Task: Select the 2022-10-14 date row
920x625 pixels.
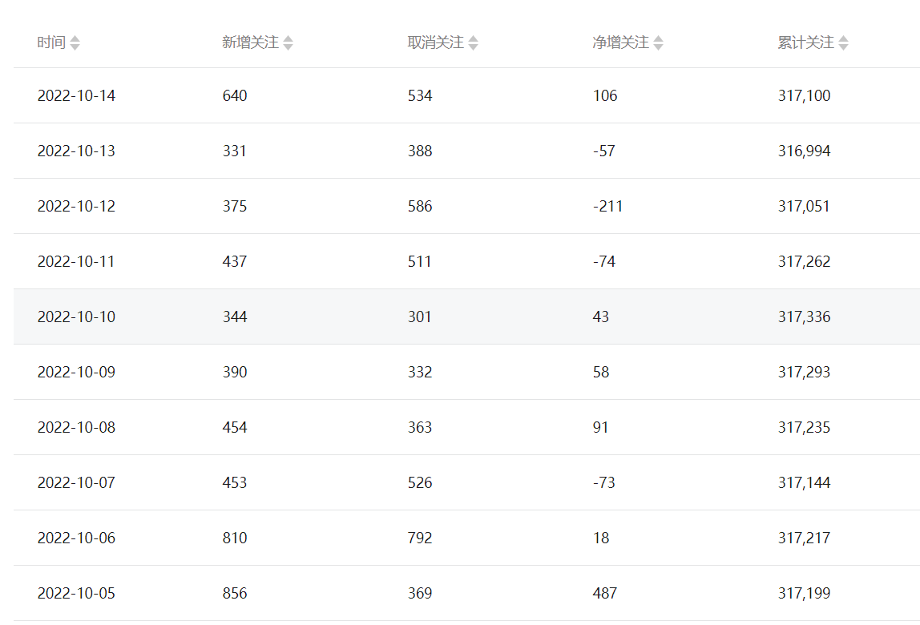Action: coord(76,96)
